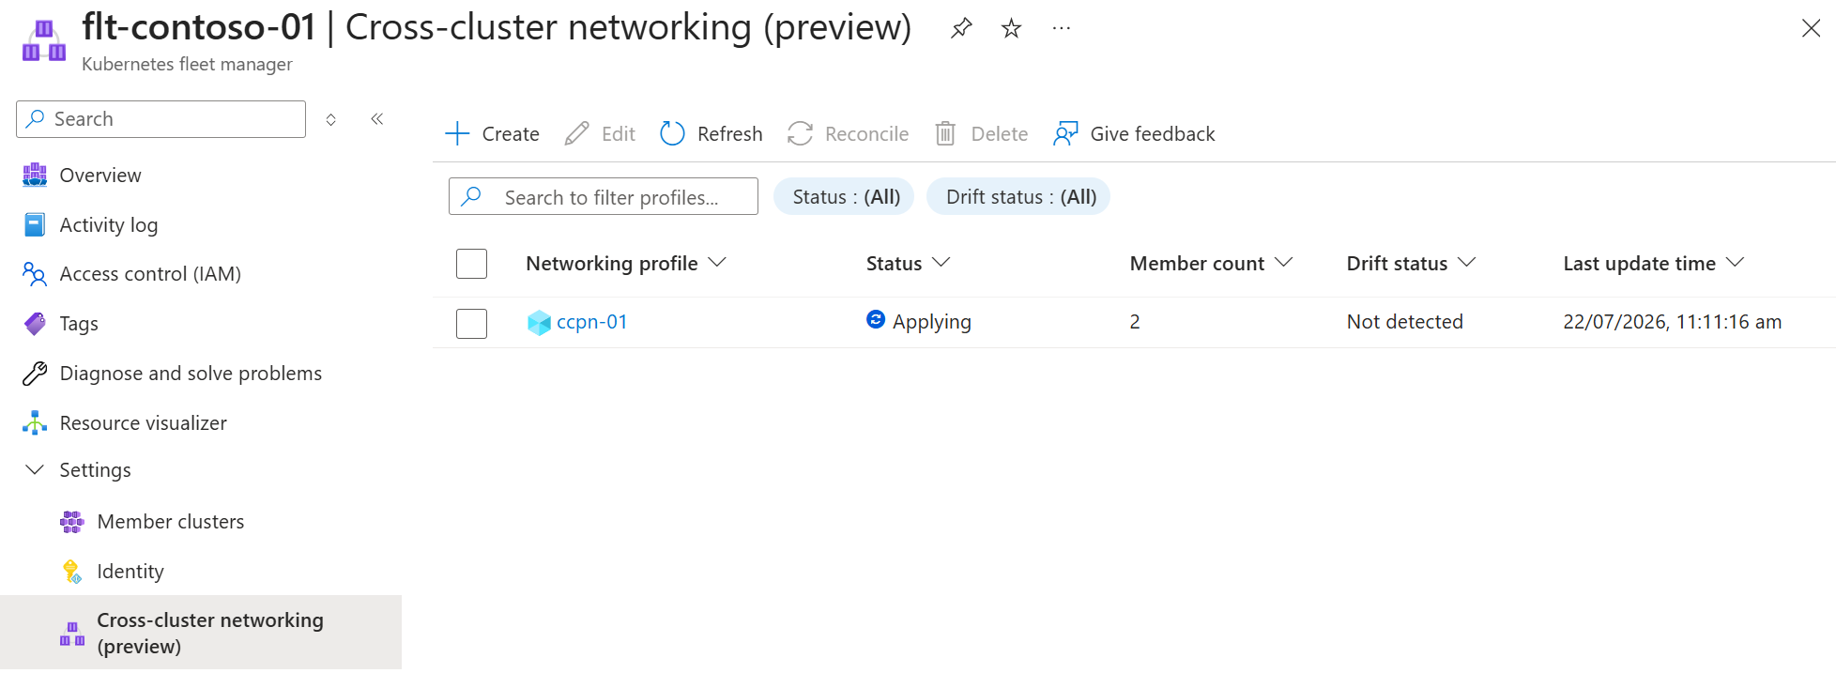The image size is (1836, 673).
Task: Select the ccpn-01 row checkbox
Action: [471, 324]
